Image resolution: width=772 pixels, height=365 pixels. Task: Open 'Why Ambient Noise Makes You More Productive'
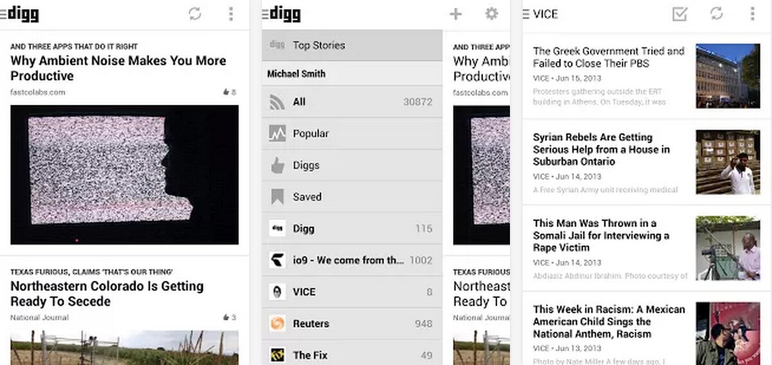[x=118, y=68]
